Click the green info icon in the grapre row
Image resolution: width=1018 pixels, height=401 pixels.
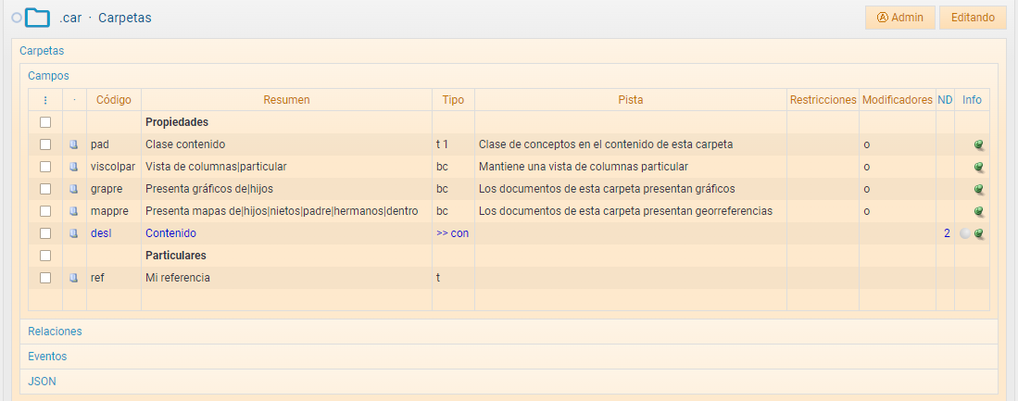coord(979,189)
